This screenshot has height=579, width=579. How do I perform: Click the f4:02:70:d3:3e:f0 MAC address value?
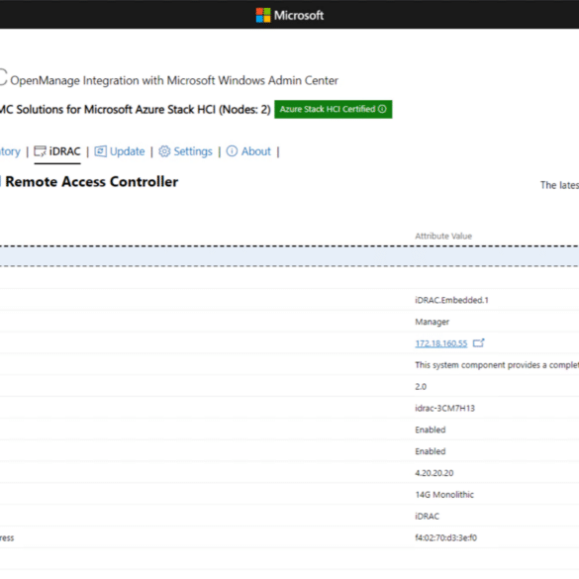(x=446, y=537)
